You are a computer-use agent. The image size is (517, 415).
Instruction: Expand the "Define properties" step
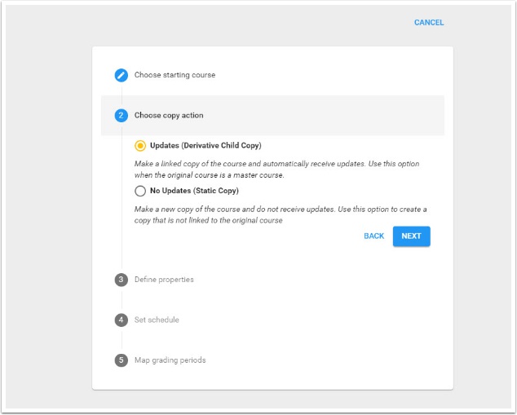[164, 280]
